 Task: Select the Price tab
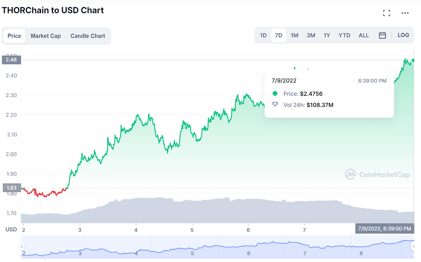(14, 36)
